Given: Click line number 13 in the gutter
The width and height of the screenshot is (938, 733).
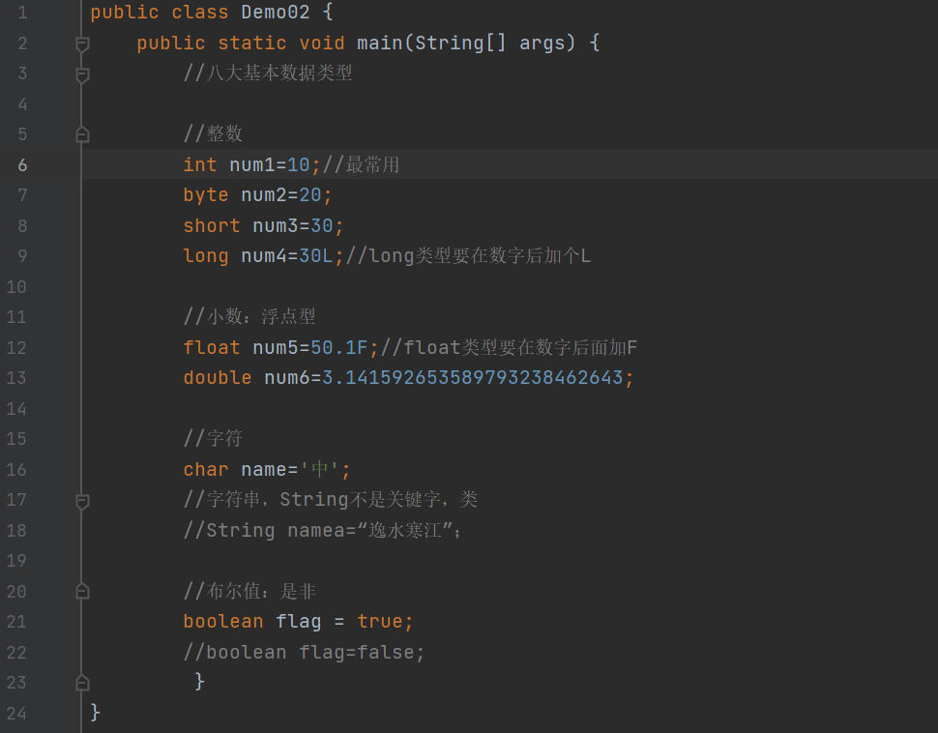Looking at the screenshot, I should (16, 377).
